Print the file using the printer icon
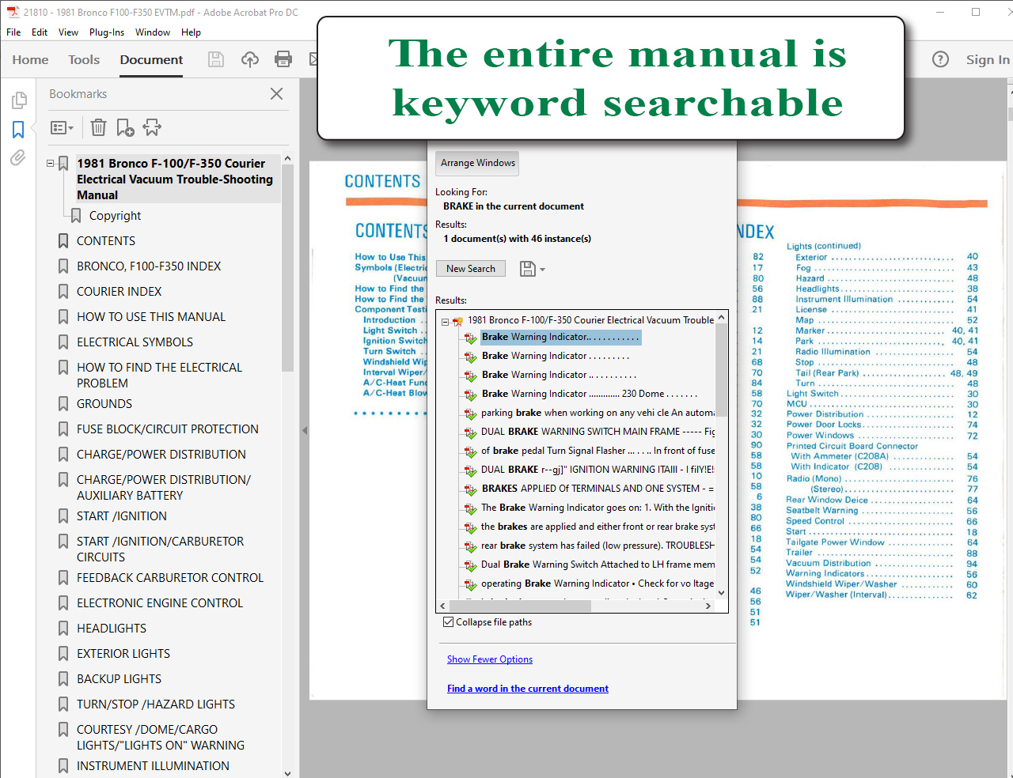This screenshot has width=1013, height=778. [x=283, y=59]
